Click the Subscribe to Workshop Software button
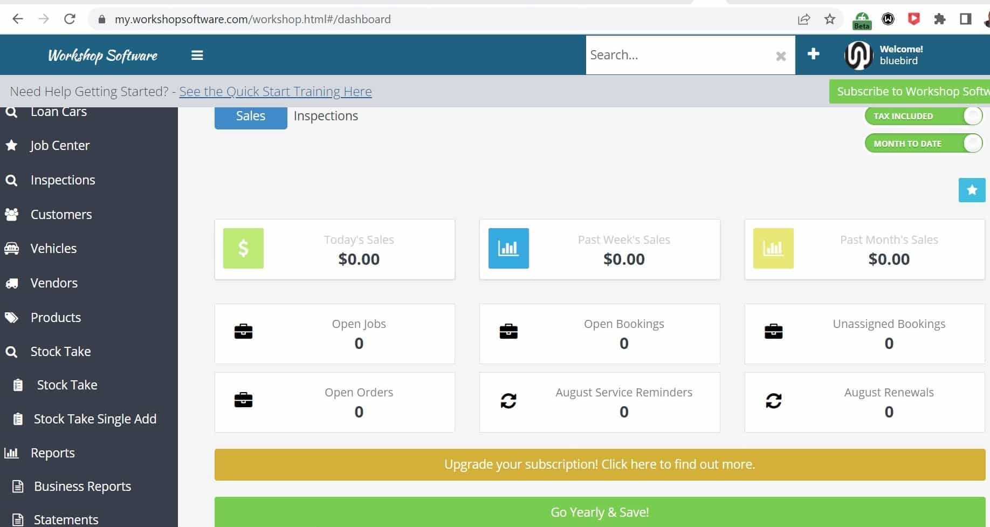Viewport: 990px width, 527px height. pos(910,91)
